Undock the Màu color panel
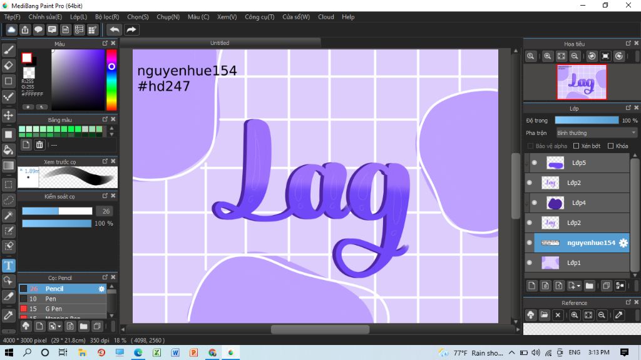 [x=105, y=43]
